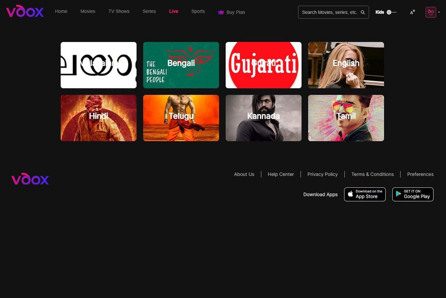The width and height of the screenshot is (446, 298).
Task: Choose the Telugu language card
Action: (x=181, y=118)
